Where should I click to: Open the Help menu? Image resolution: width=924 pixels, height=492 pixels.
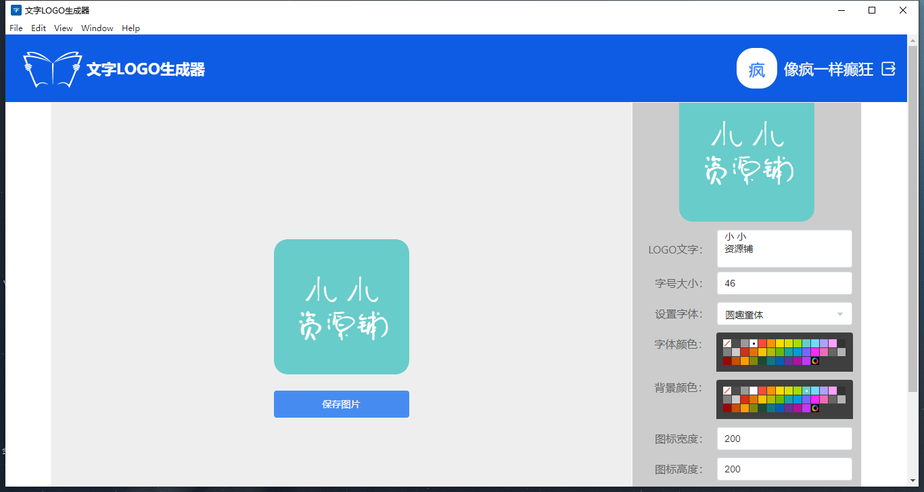(x=131, y=28)
